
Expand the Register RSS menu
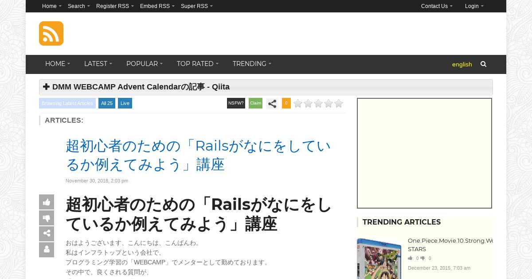point(115,6)
